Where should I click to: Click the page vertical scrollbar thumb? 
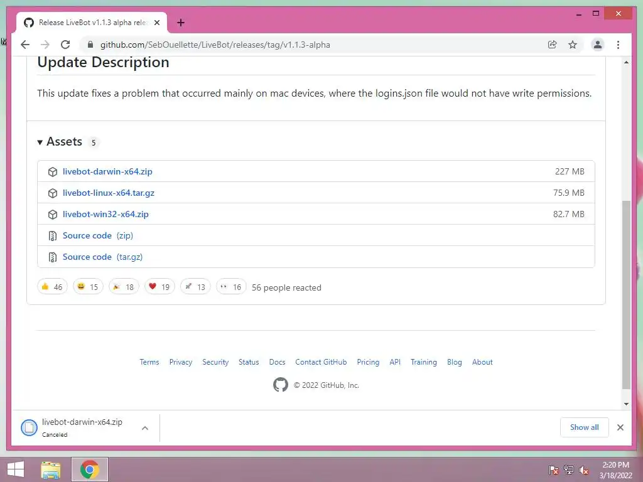pyautogui.click(x=626, y=294)
